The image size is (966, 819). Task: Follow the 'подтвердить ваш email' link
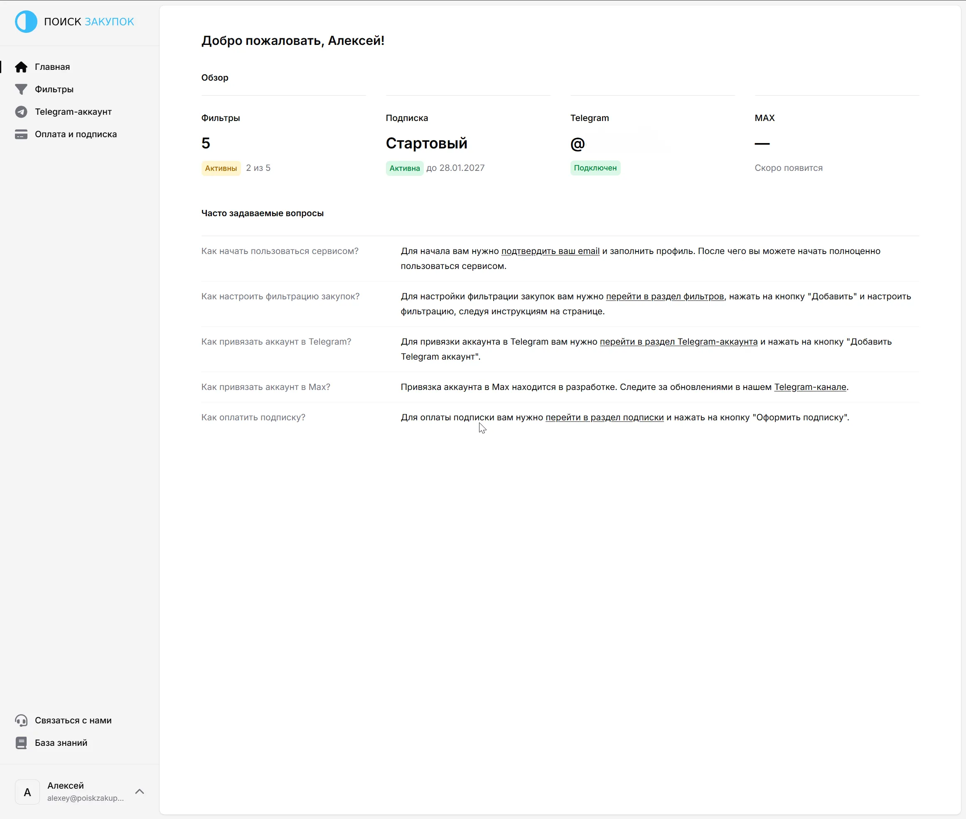550,251
